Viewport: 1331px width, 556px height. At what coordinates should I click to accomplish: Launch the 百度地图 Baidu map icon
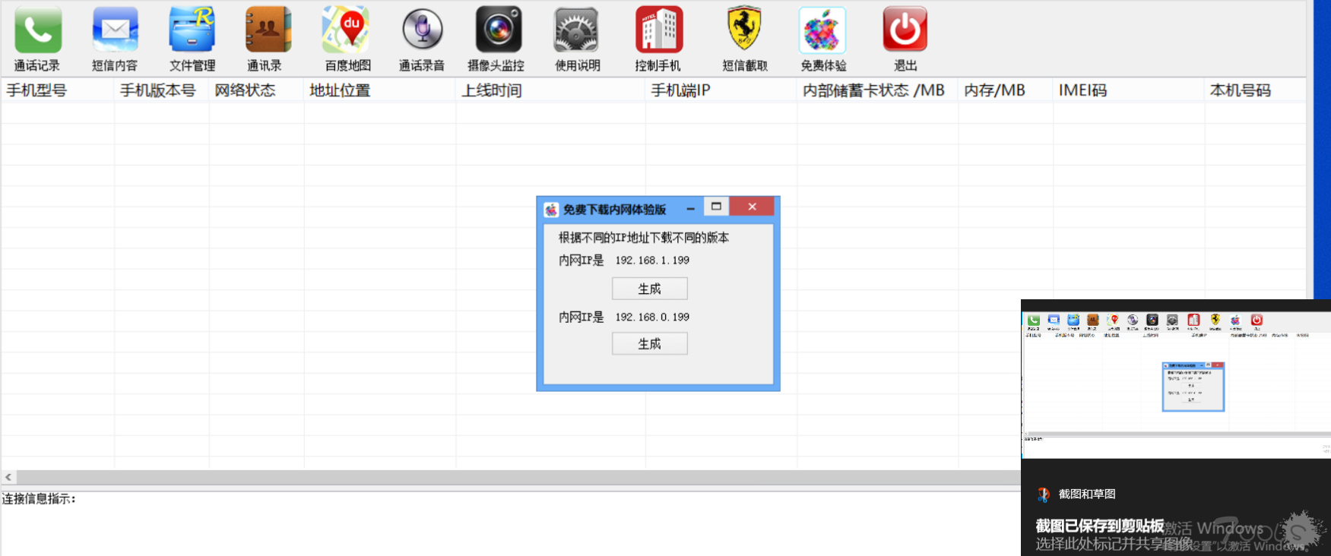346,30
